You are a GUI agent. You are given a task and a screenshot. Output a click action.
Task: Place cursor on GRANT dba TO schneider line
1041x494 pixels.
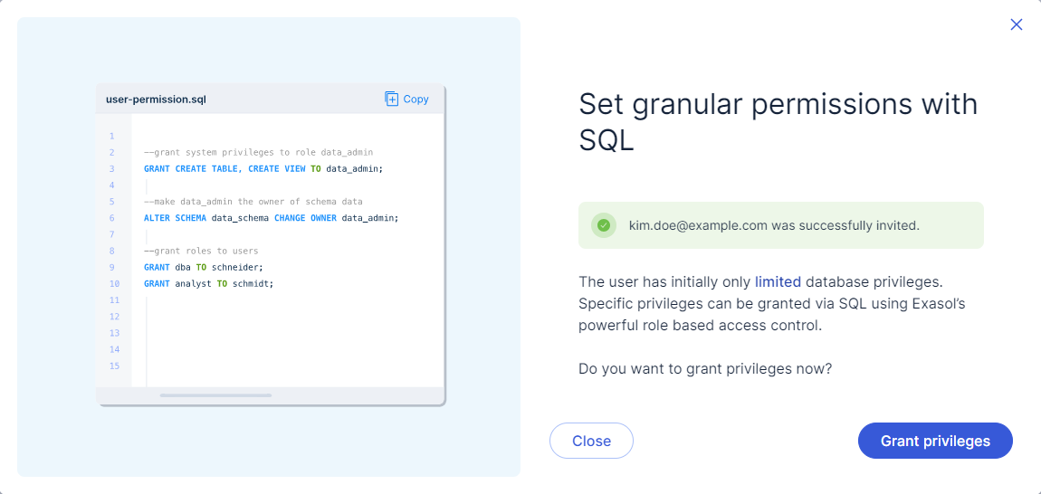(203, 267)
